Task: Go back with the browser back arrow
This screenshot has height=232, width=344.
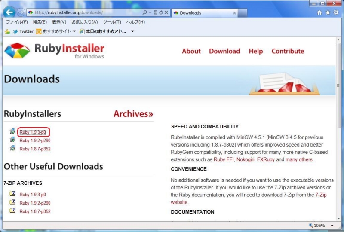Action: [x=9, y=12]
